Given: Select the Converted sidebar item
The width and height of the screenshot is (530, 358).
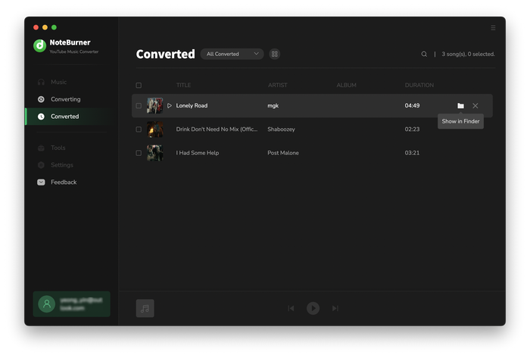Looking at the screenshot, I should [x=70, y=117].
